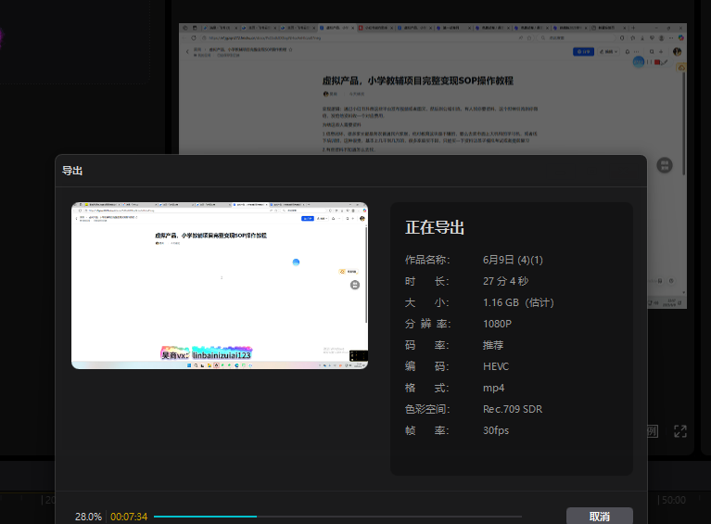Select the project name 6月9日 (4)(1)
This screenshot has height=524, width=711.
click(513, 259)
